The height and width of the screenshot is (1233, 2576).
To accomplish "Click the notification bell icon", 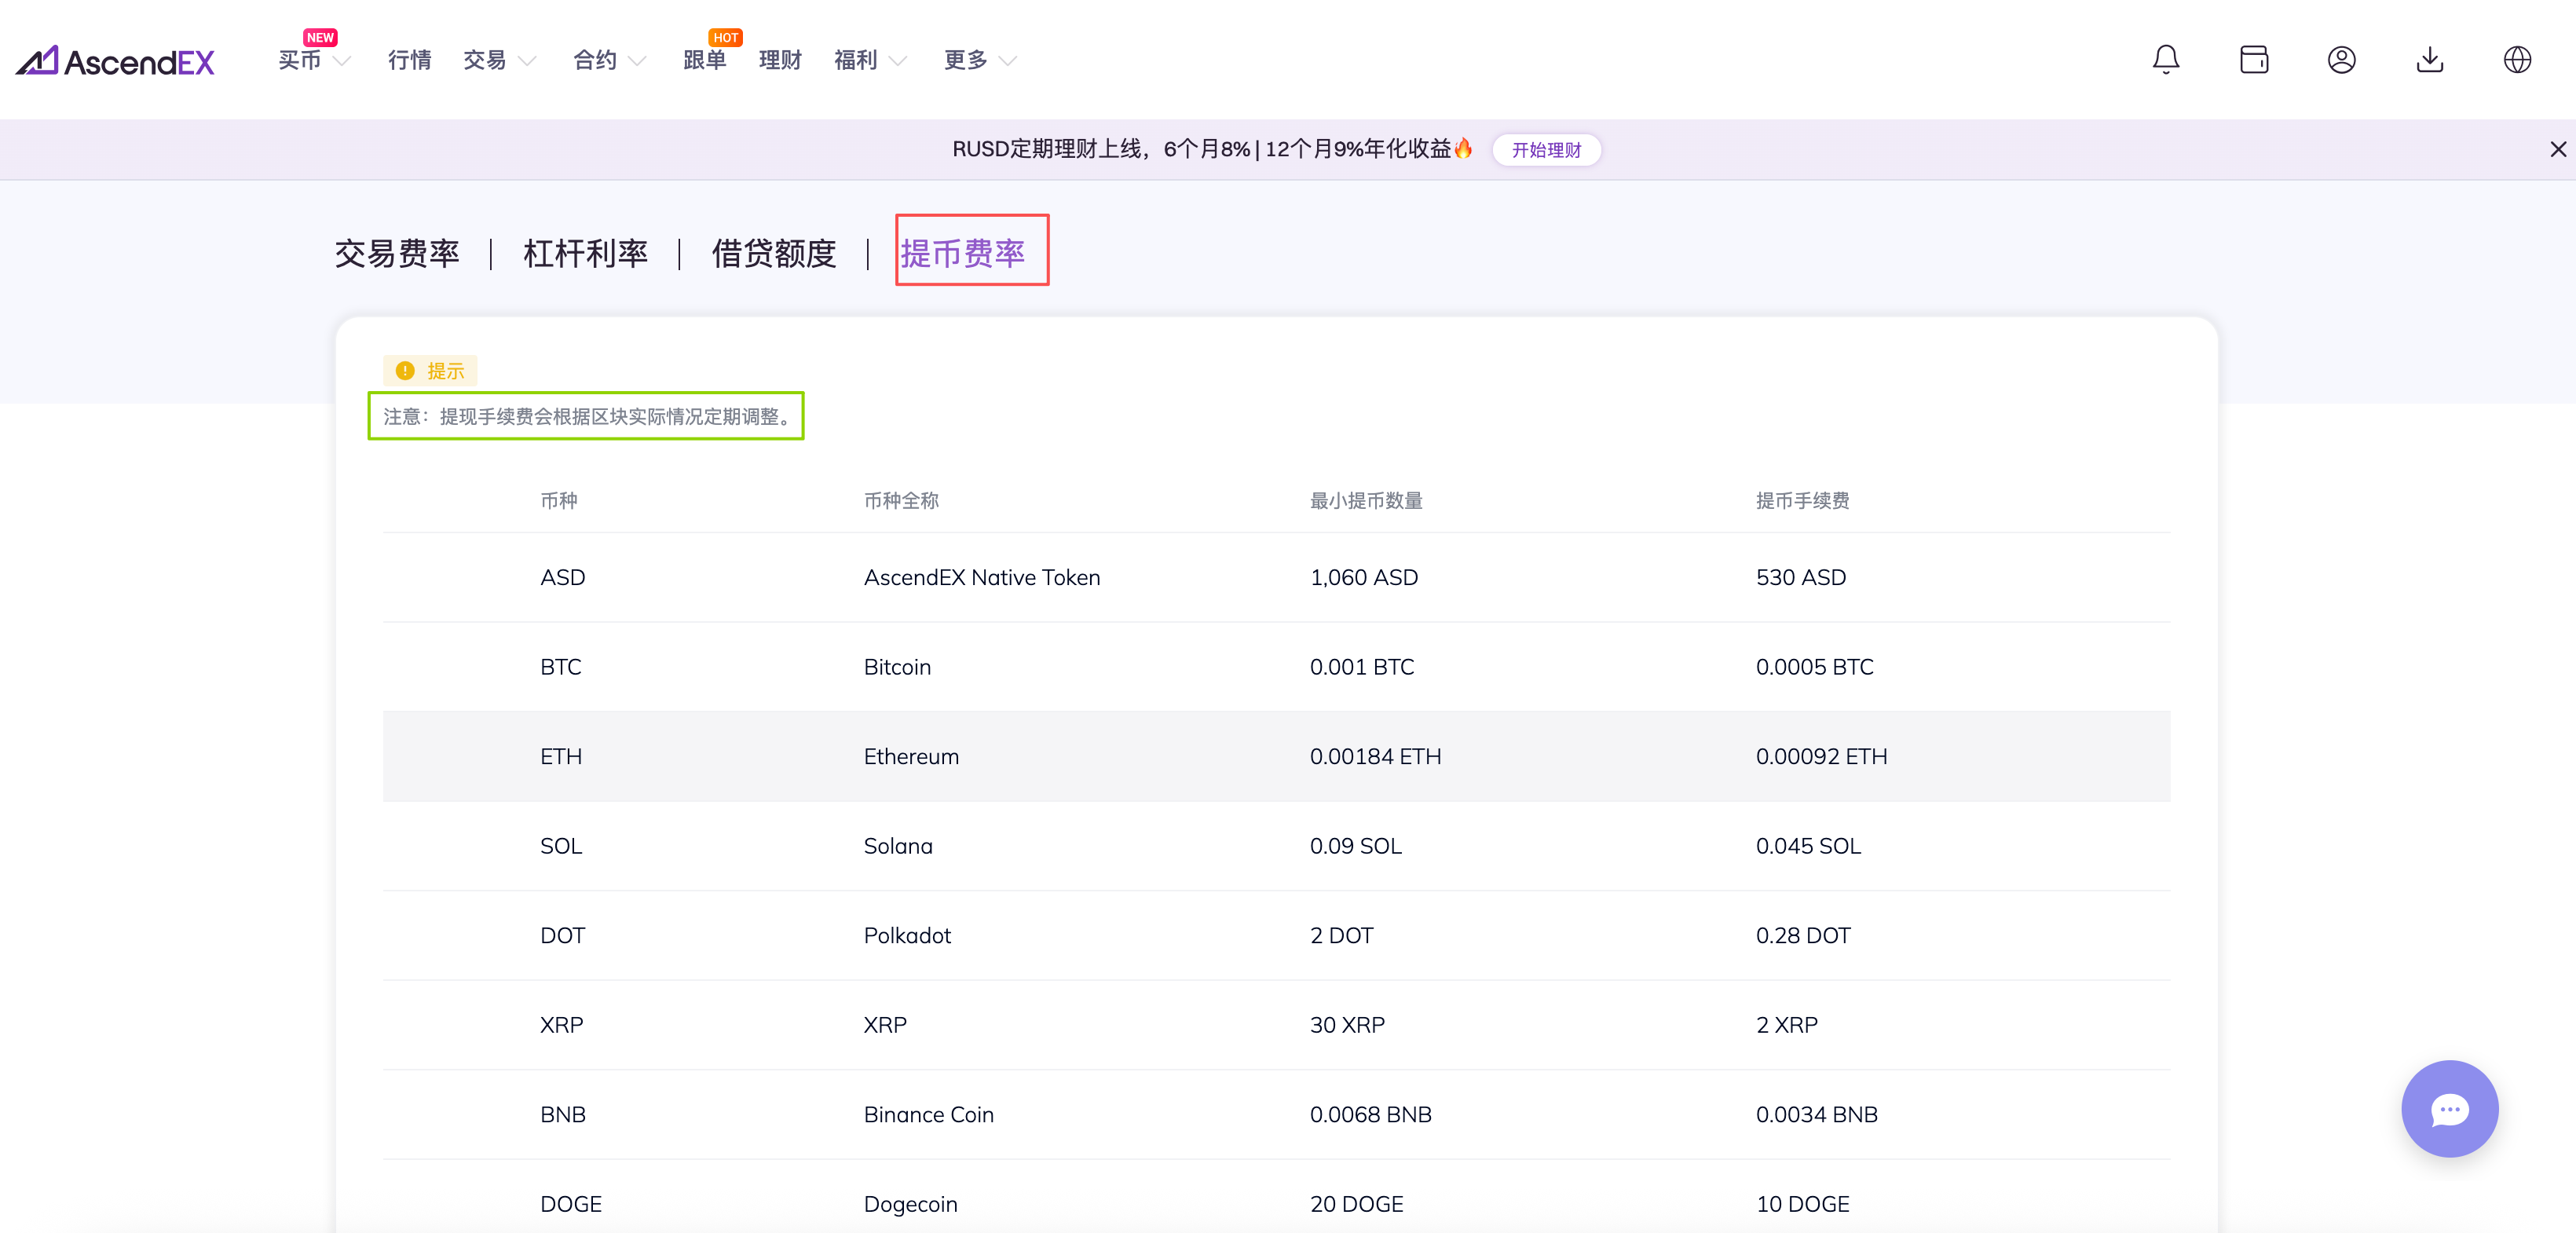I will tap(2165, 60).
